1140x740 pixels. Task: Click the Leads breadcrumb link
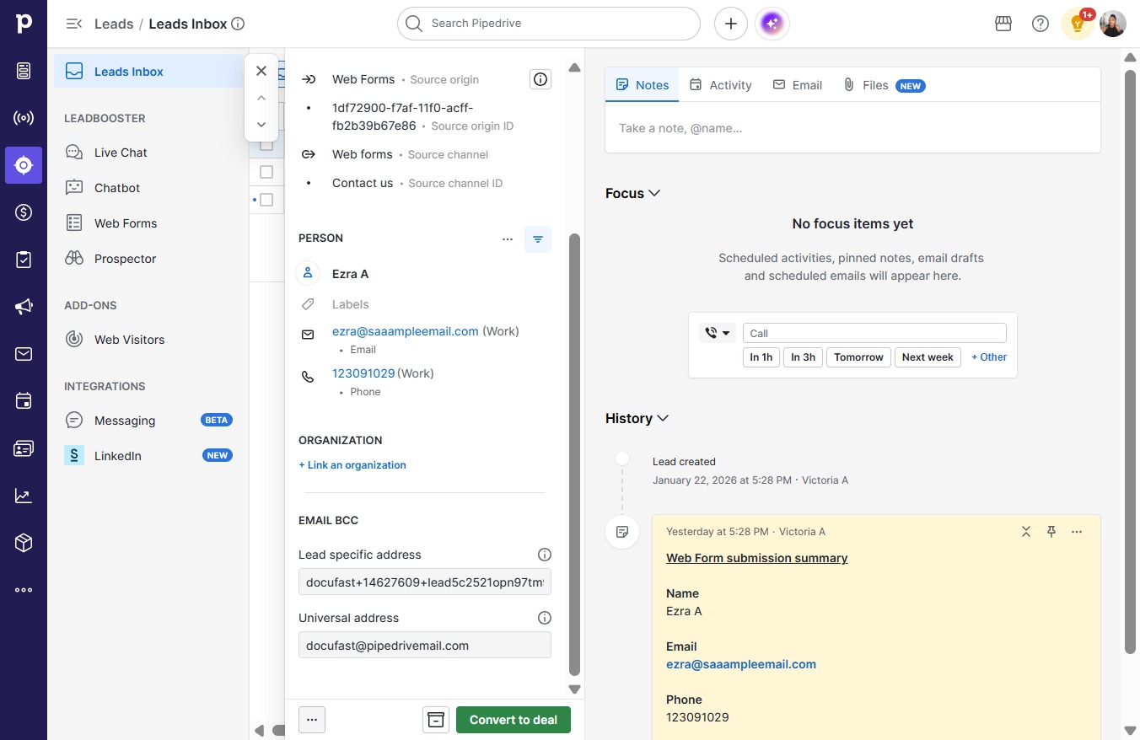(114, 24)
